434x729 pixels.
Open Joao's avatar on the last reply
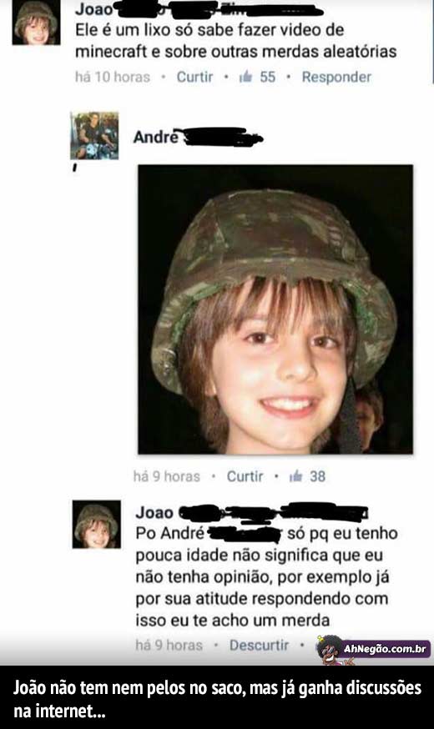click(x=97, y=525)
